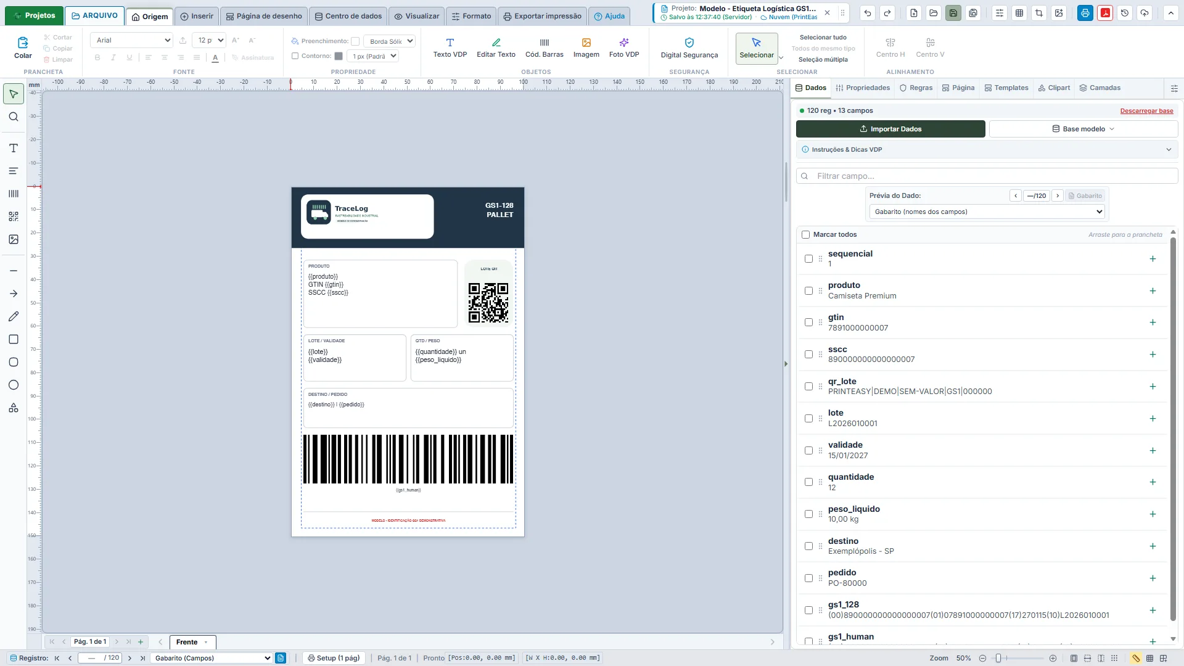
Task: Click the Setup (1 pág) button
Action: tap(334, 658)
